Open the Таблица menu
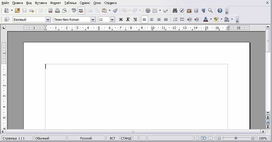The width and height of the screenshot is (272, 142). (70, 3)
